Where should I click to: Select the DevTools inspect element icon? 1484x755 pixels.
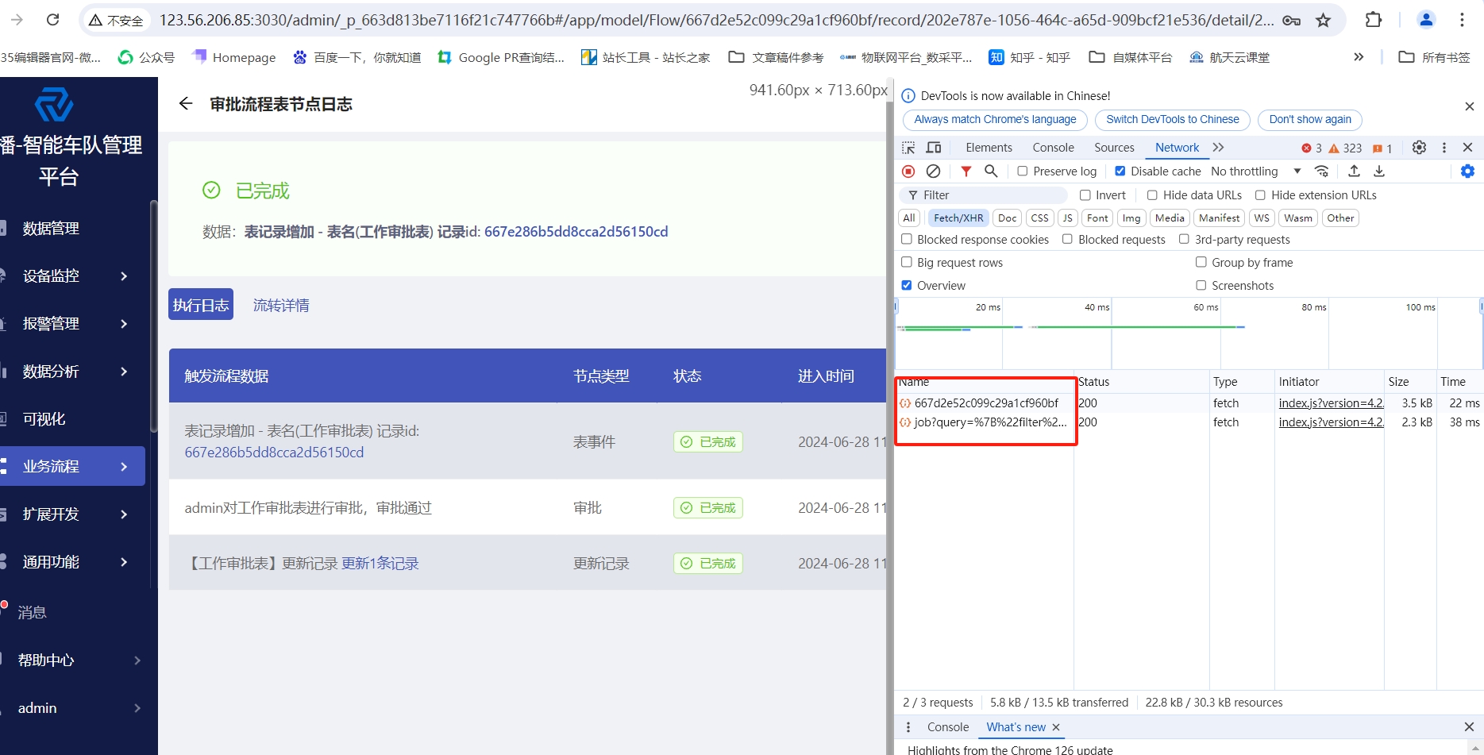pyautogui.click(x=908, y=148)
